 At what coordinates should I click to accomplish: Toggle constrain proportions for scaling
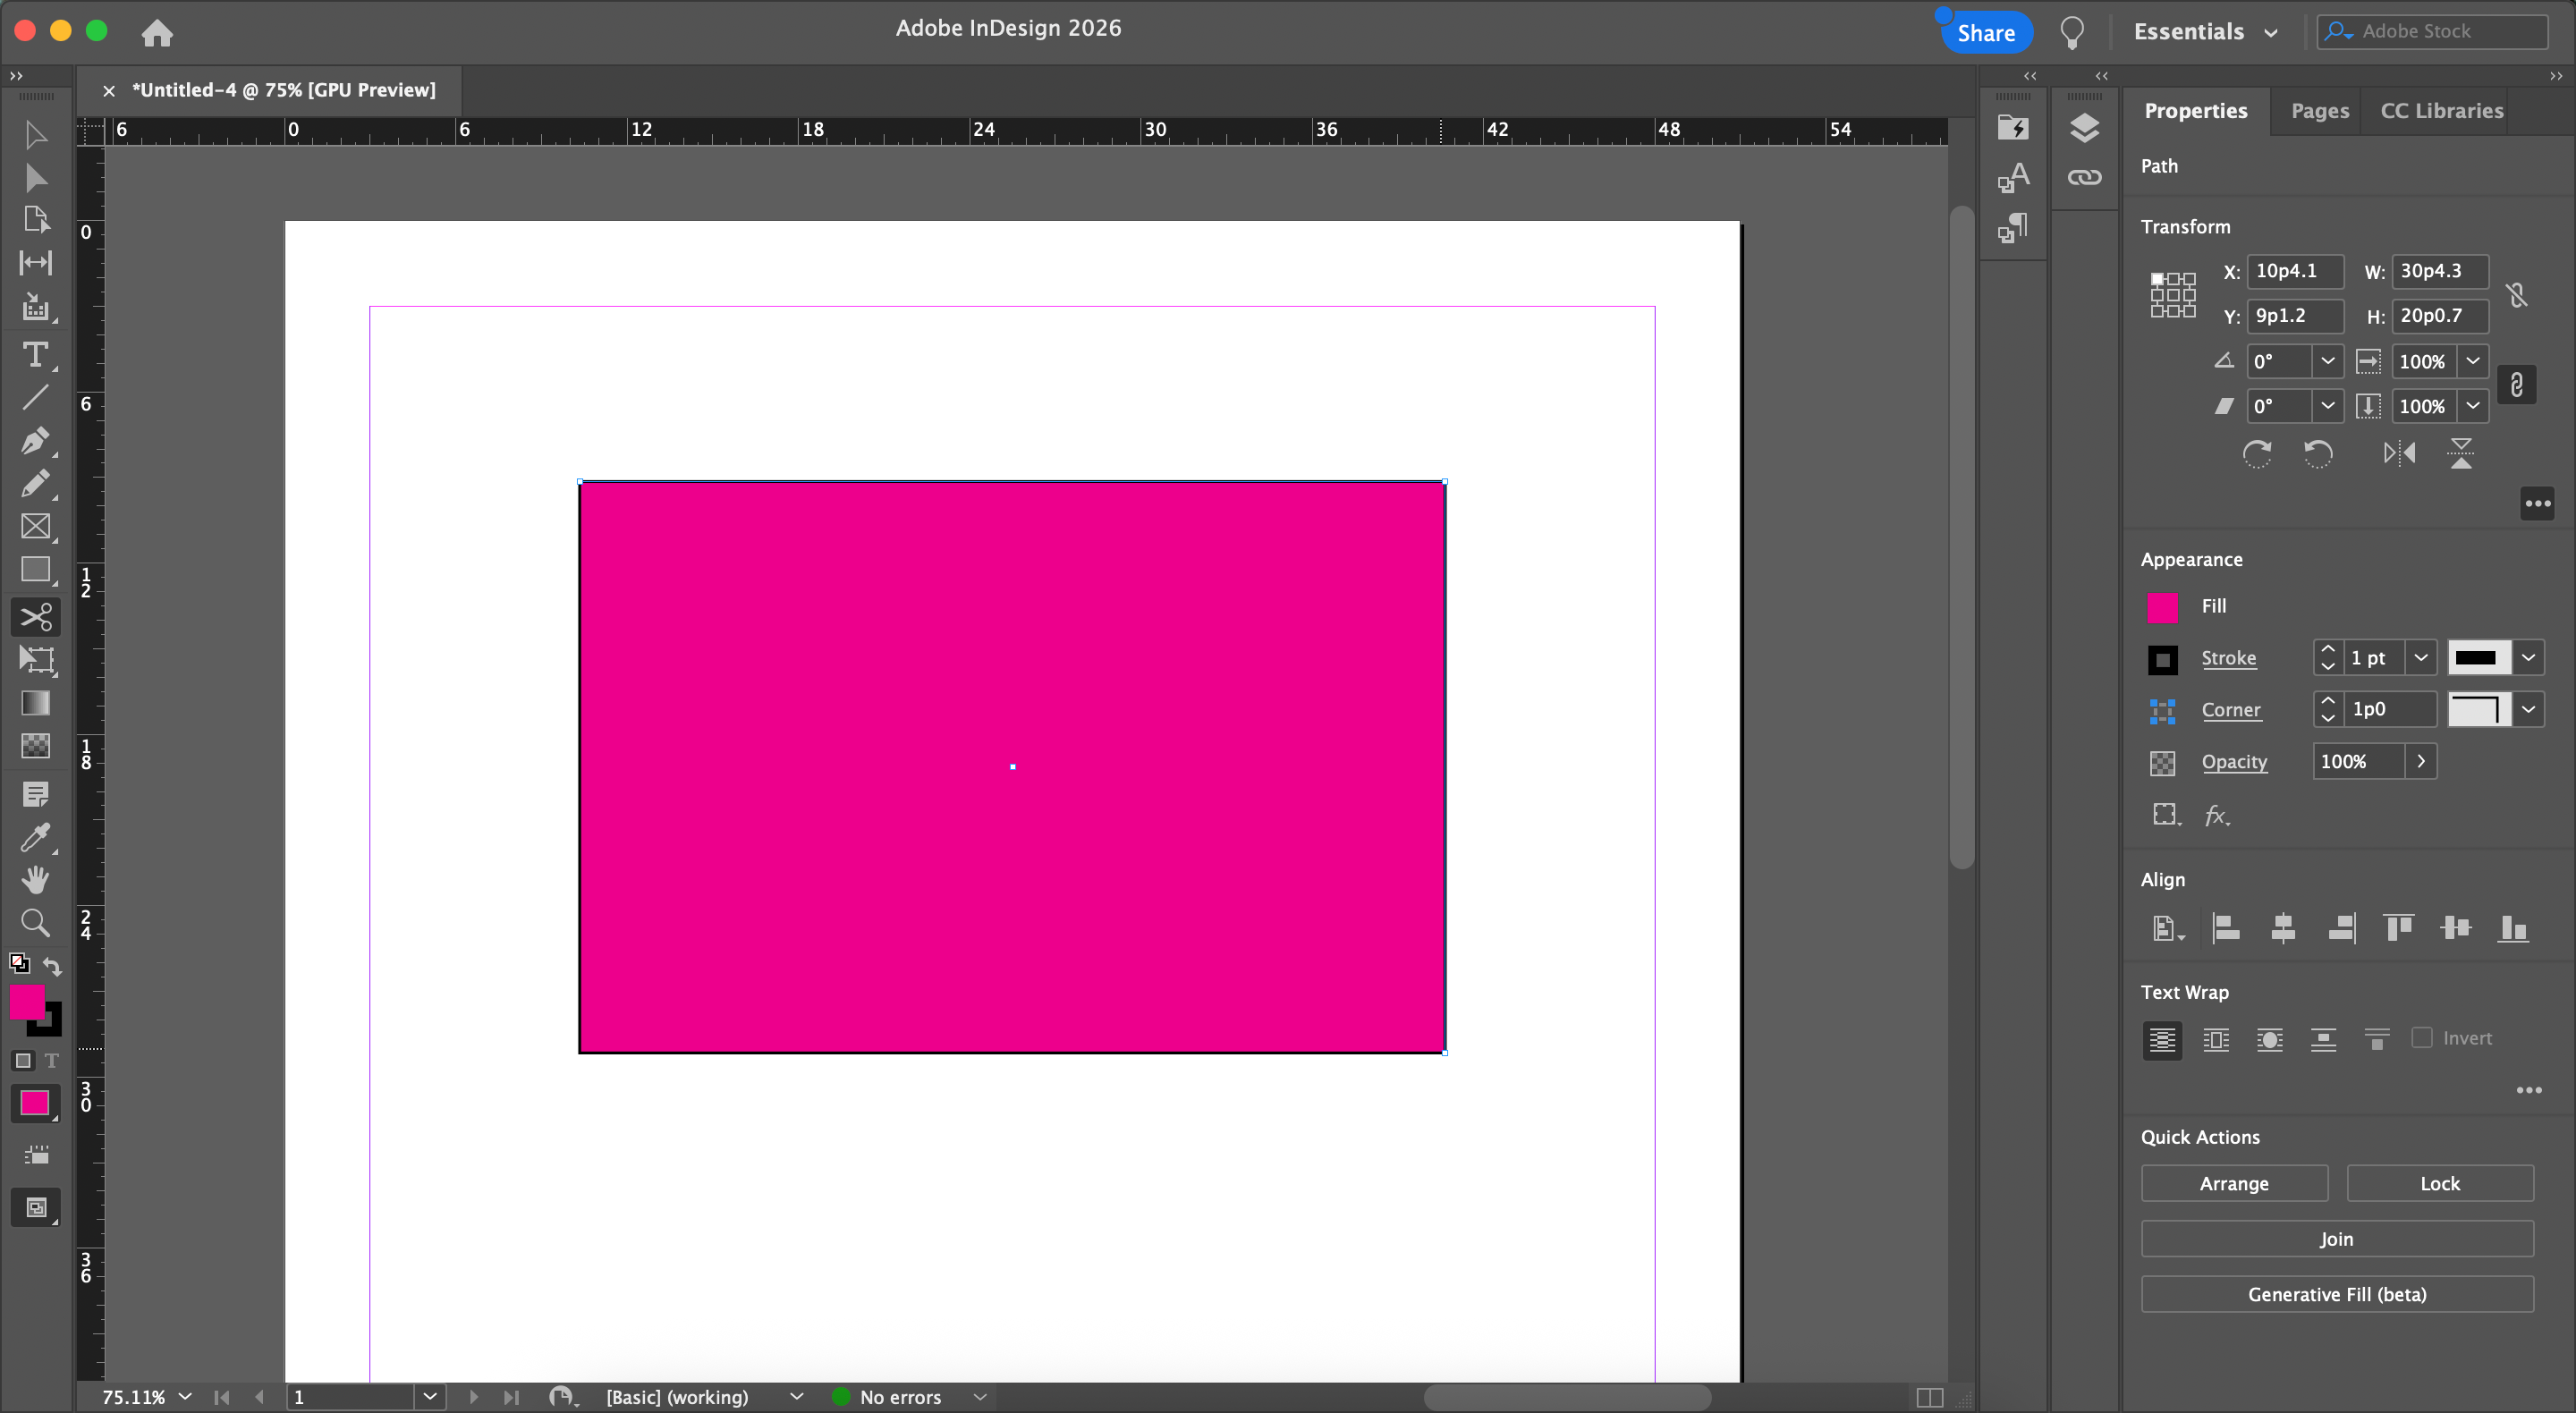[x=2516, y=384]
